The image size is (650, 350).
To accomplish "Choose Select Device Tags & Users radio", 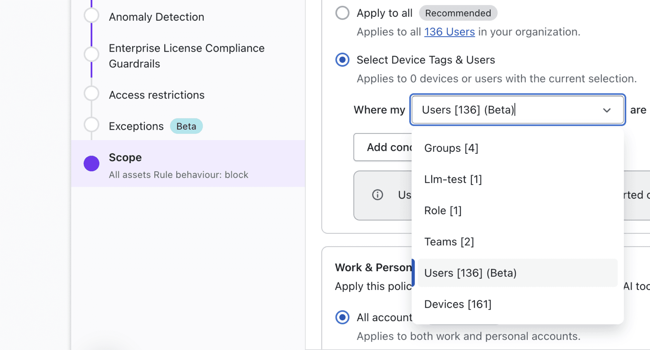I will coord(342,60).
